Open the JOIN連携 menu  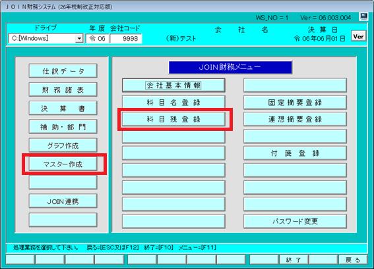coord(63,201)
